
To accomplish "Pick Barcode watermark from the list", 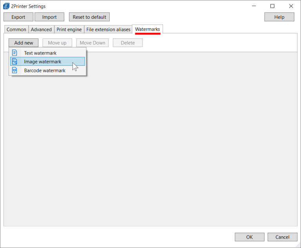I will point(45,71).
